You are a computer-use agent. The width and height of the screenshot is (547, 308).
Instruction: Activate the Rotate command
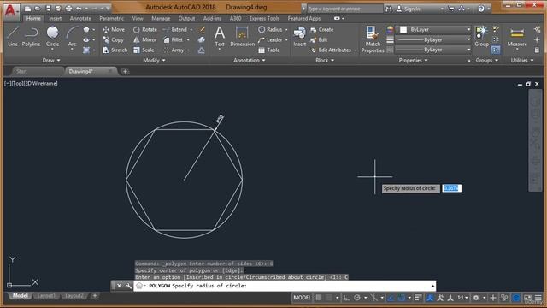click(145, 30)
